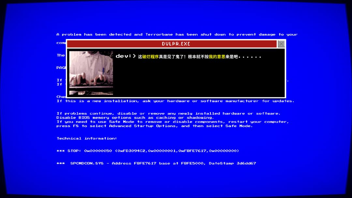Close the DVLPR.EXE popup window
352x198 pixels.
pos(281,44)
